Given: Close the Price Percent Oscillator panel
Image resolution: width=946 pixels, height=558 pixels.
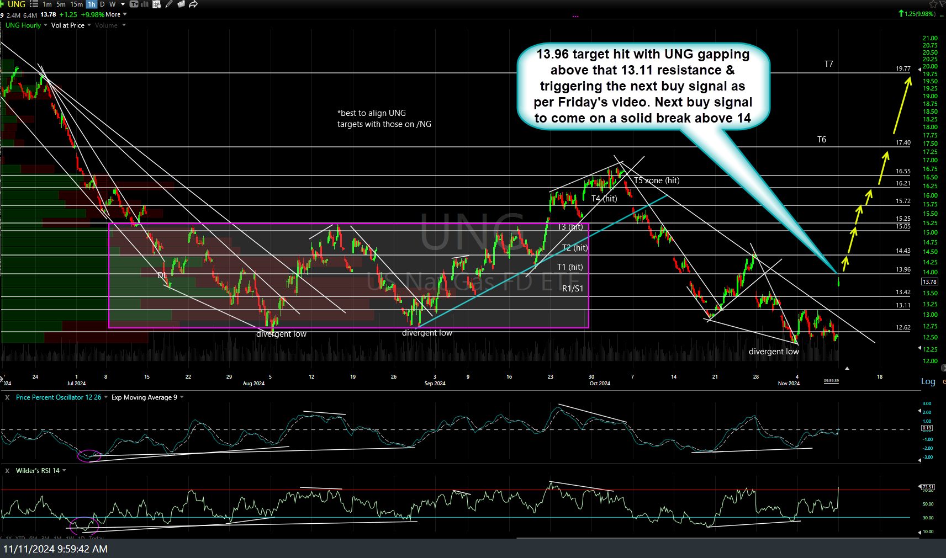Looking at the screenshot, I should (x=7, y=397).
